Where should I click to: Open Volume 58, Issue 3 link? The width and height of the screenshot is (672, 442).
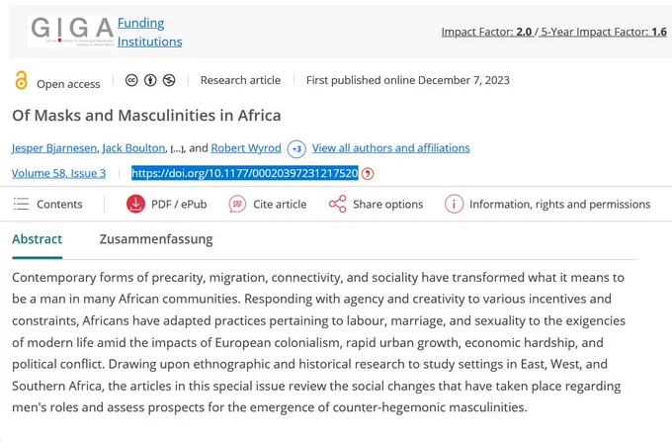[x=58, y=173]
